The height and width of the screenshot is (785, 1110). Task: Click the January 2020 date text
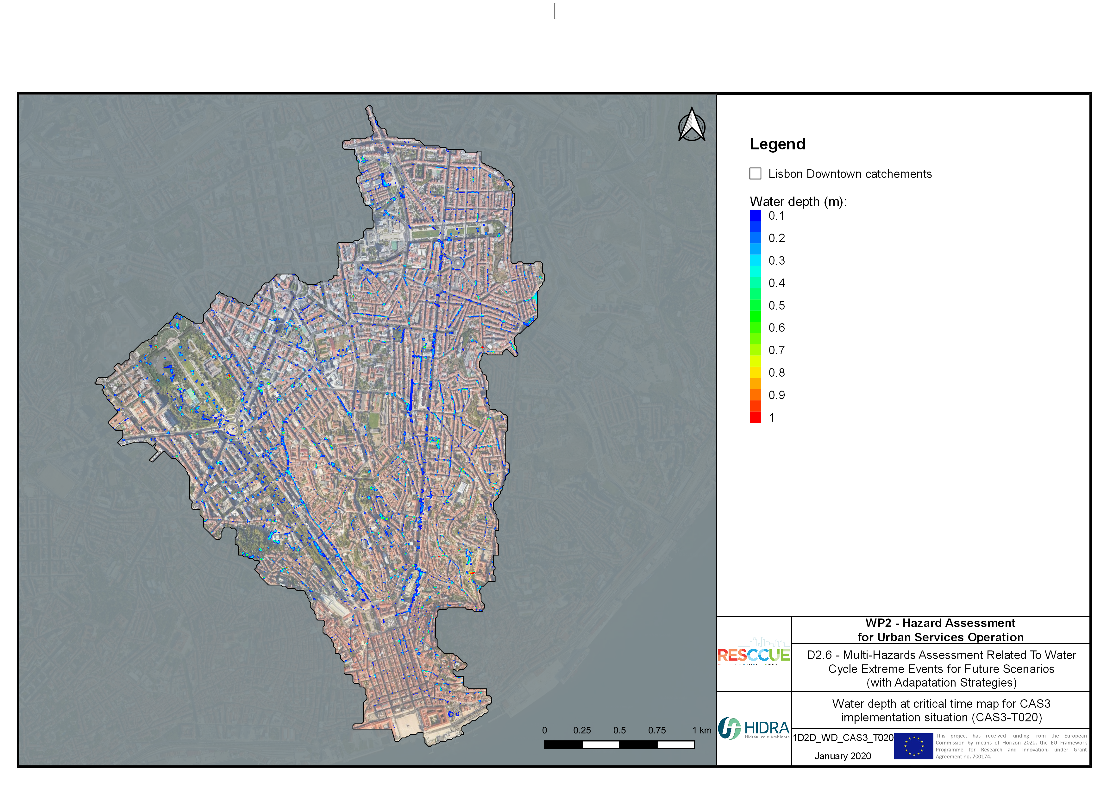coord(843,756)
